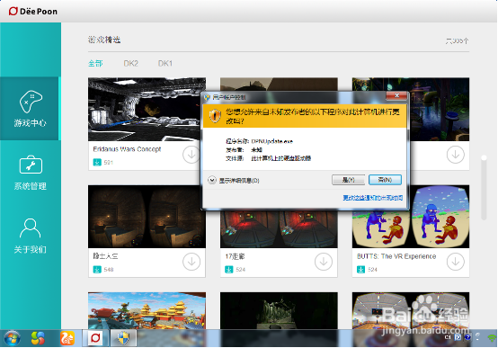Switch to DeePoon taskbar button
The image size is (498, 348).
pos(95,338)
